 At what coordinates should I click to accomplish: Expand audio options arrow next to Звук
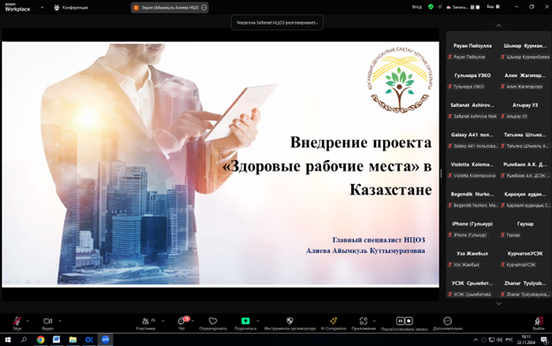tap(27, 321)
